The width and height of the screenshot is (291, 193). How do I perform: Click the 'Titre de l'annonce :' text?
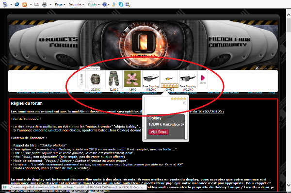click(x=26, y=119)
